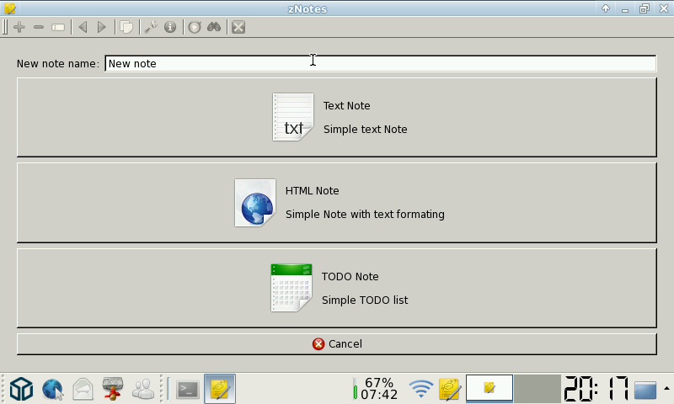Choose the TODO Note option
The image size is (674, 404).
click(336, 288)
